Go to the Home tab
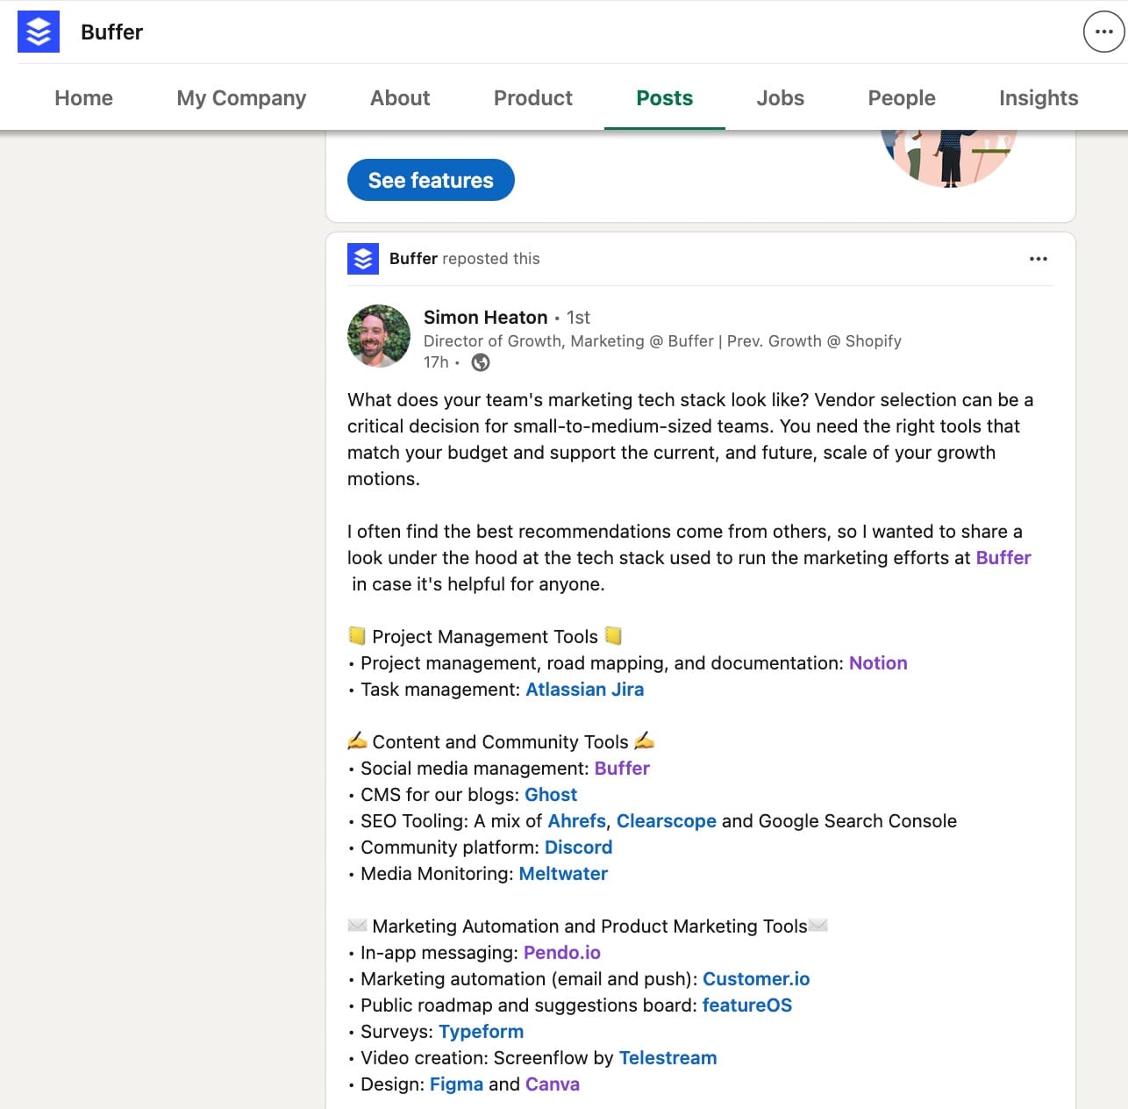Image resolution: width=1128 pixels, height=1109 pixels. (x=83, y=97)
